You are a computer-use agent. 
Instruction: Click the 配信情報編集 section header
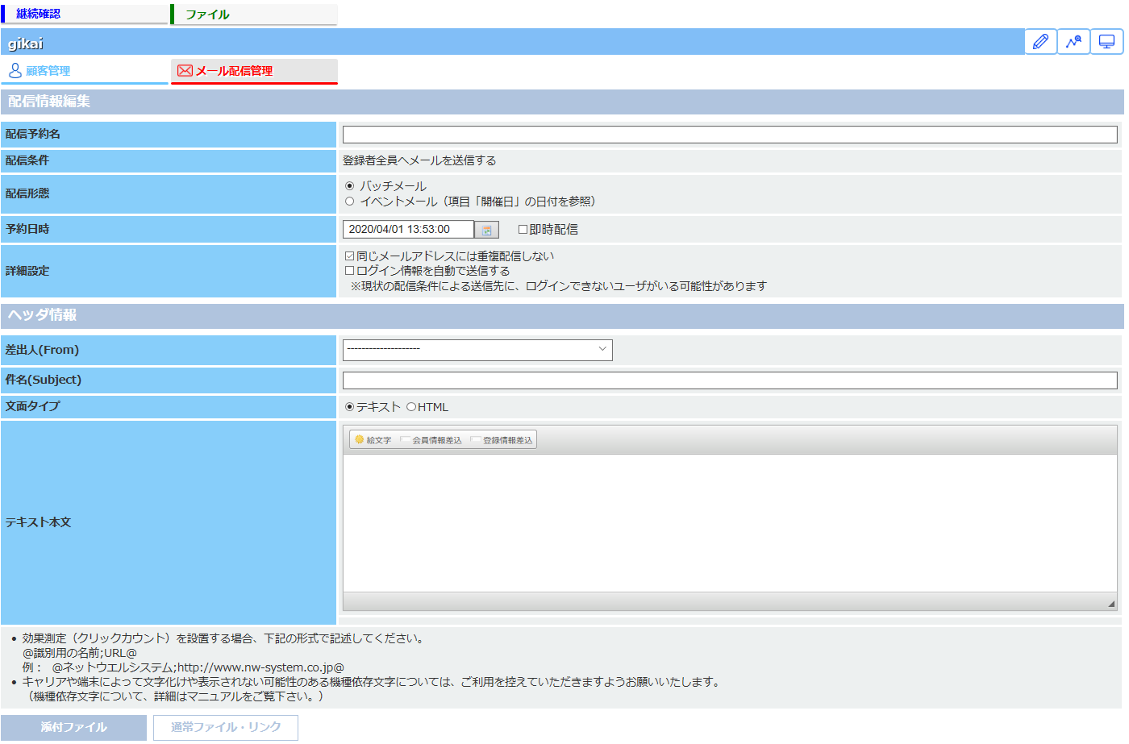click(562, 102)
